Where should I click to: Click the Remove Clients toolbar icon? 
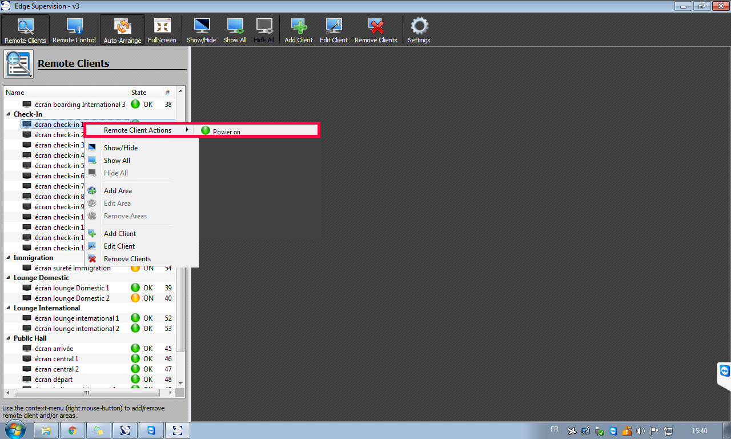[376, 30]
